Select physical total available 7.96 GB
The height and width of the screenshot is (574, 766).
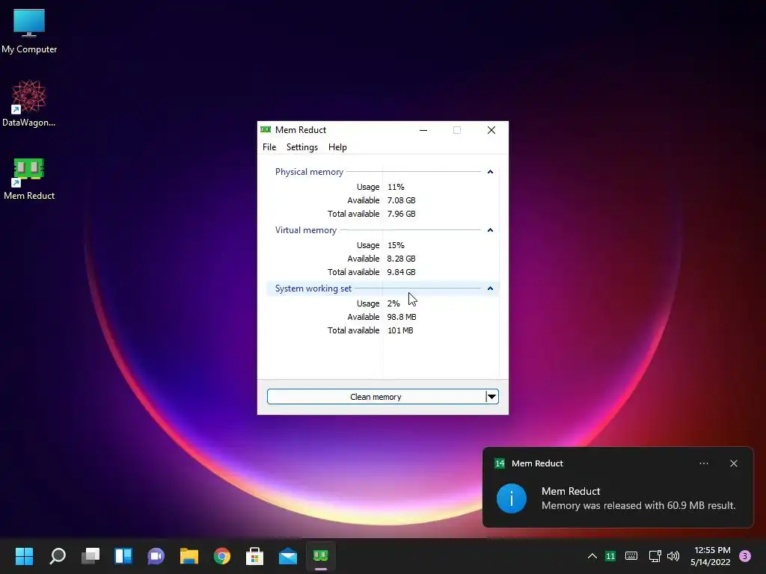coord(401,214)
